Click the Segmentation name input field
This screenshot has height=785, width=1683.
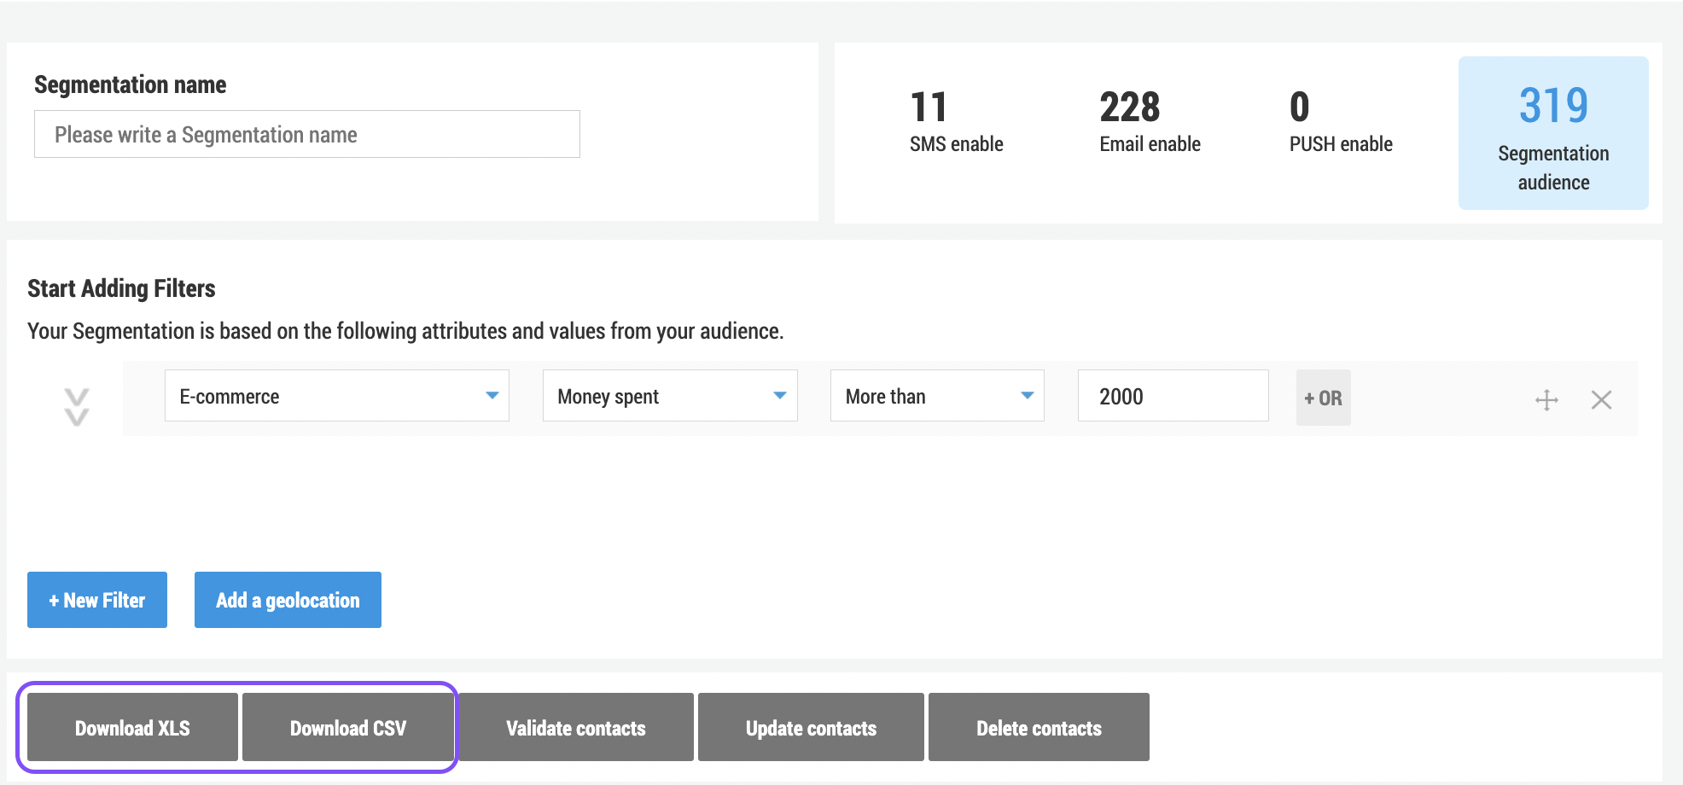click(307, 134)
